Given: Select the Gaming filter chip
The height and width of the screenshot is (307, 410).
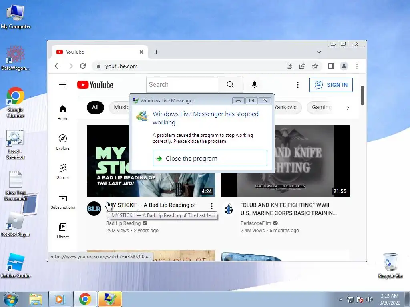Looking at the screenshot, I should coord(322,107).
